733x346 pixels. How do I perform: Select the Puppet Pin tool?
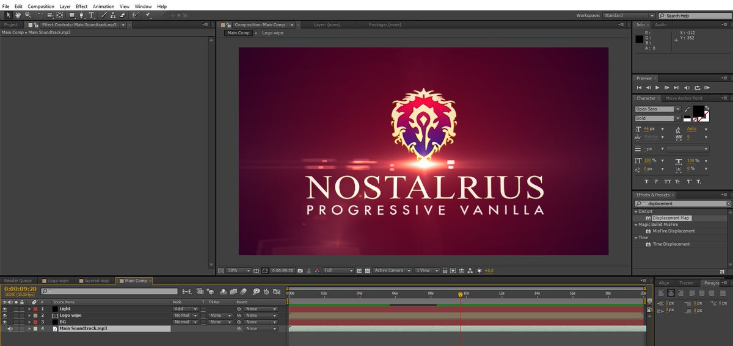(x=147, y=15)
